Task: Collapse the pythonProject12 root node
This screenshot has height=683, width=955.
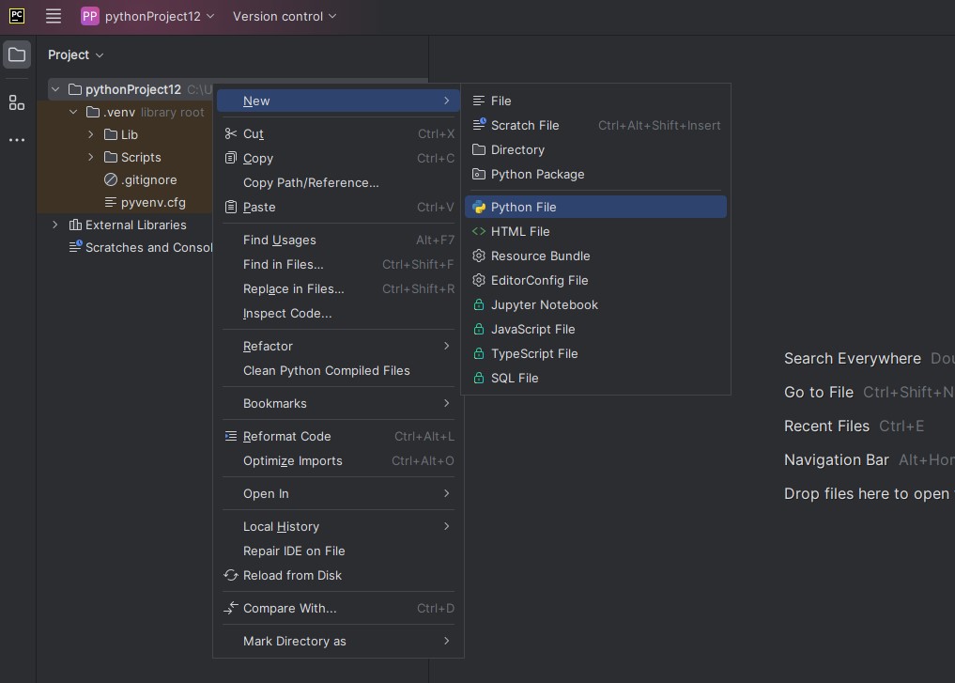Action: [x=55, y=89]
